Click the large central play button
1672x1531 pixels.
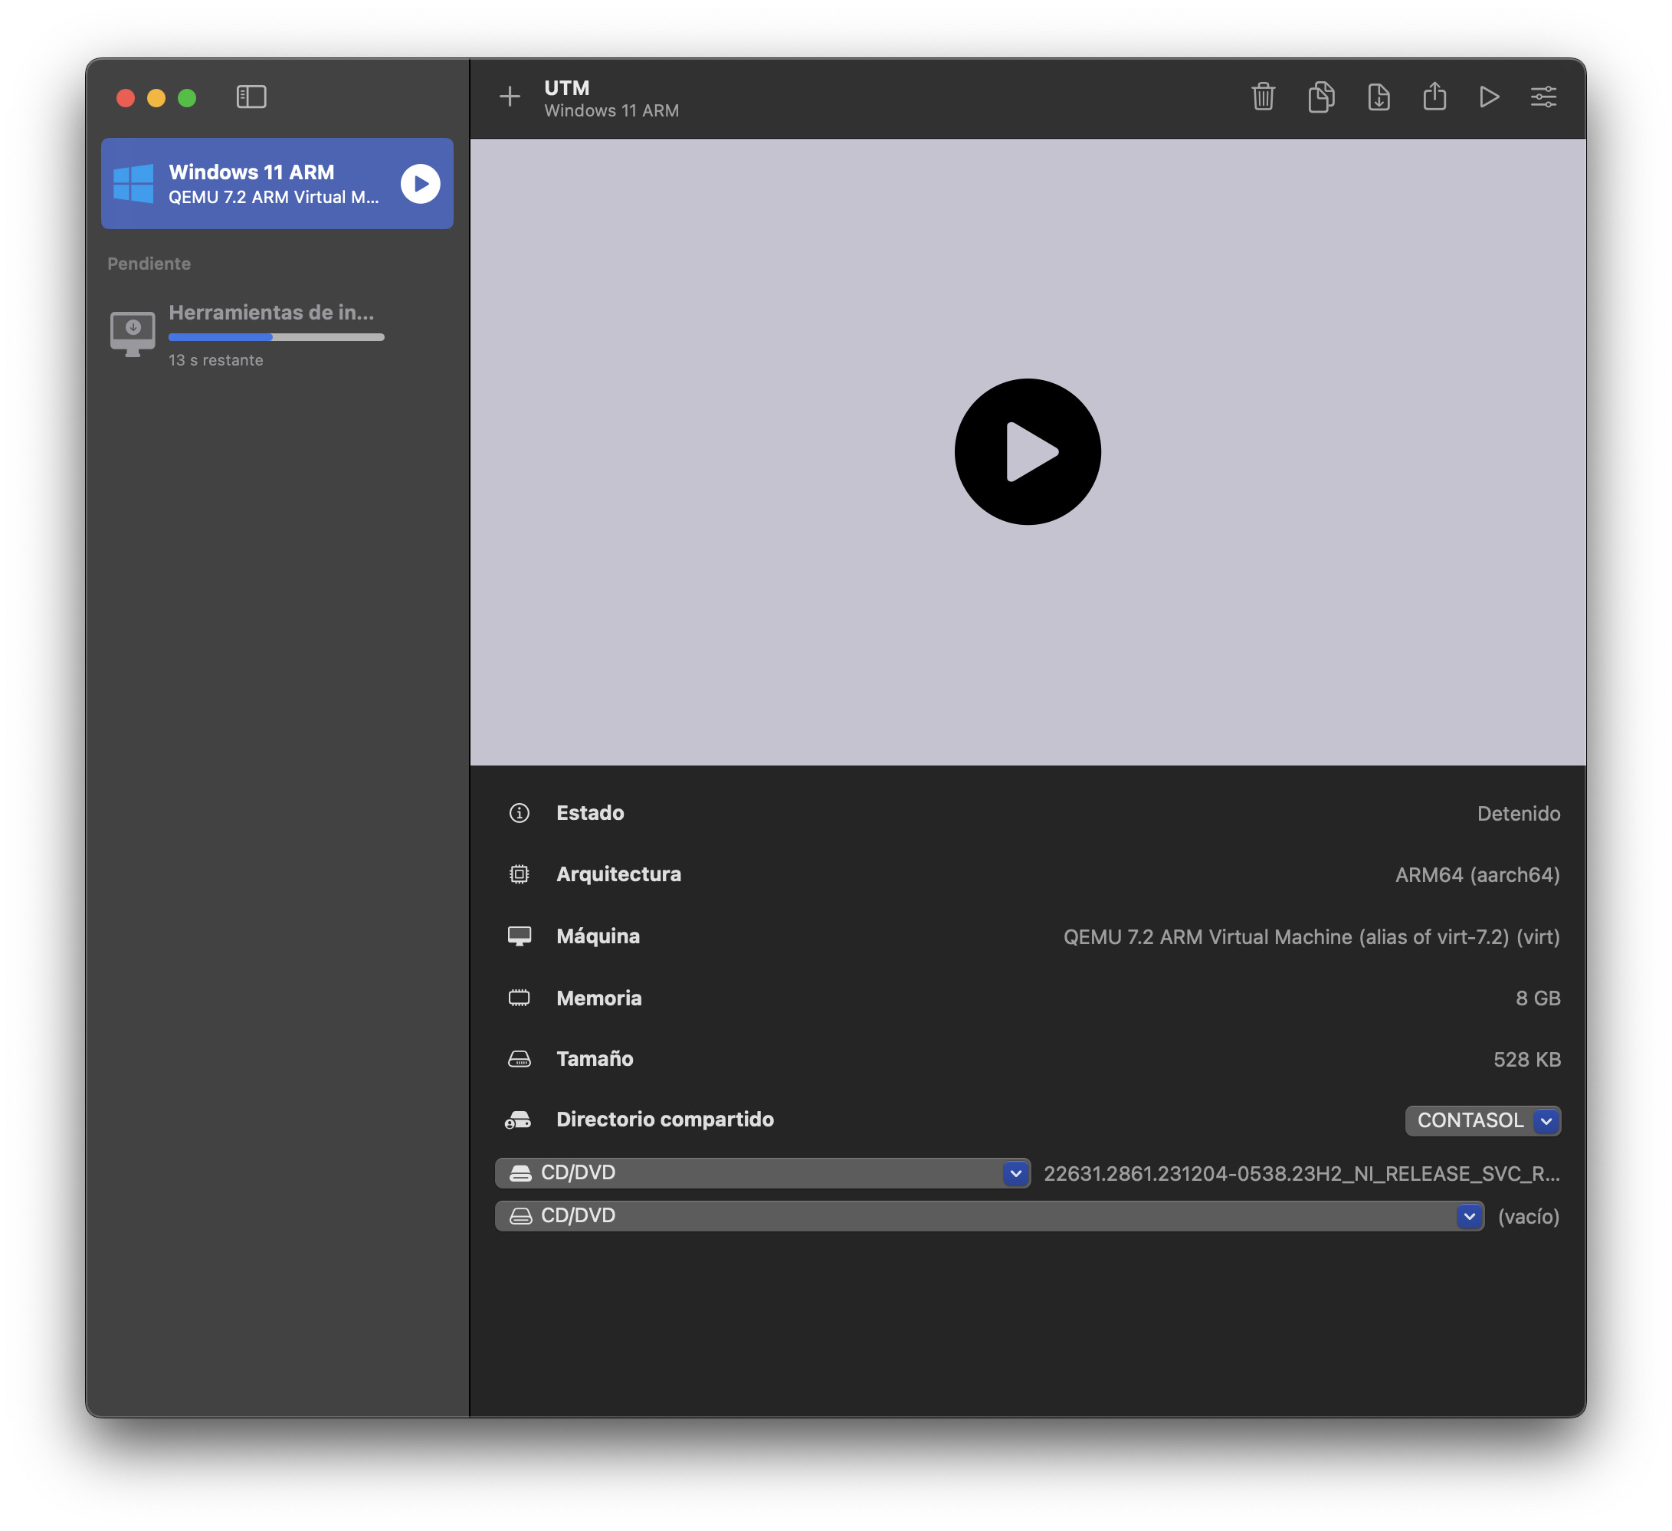1028,452
